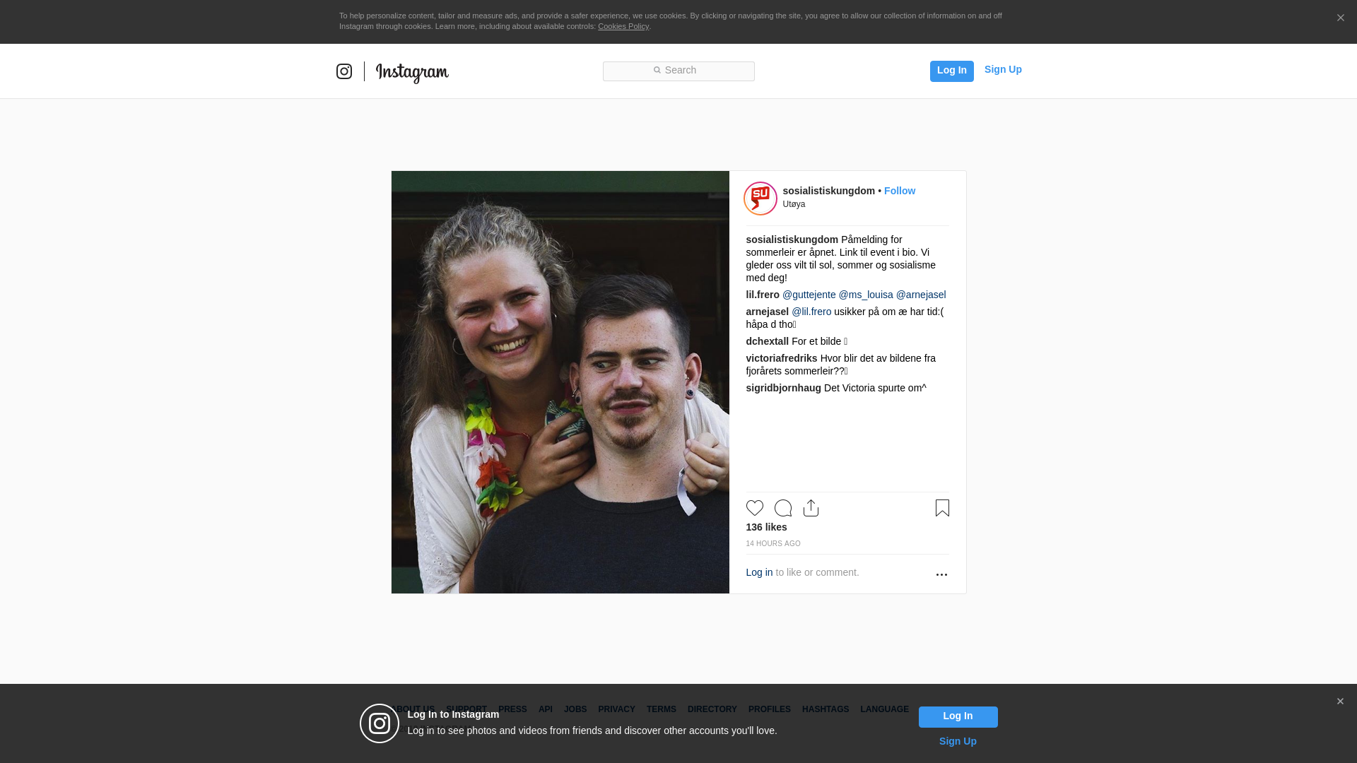Open victoriafredriks commenter profile
The image size is (1357, 763).
coord(781,358)
